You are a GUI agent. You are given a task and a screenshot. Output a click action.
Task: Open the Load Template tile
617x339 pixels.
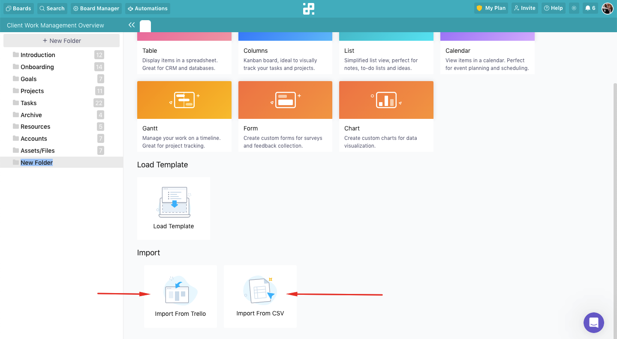[x=174, y=208]
